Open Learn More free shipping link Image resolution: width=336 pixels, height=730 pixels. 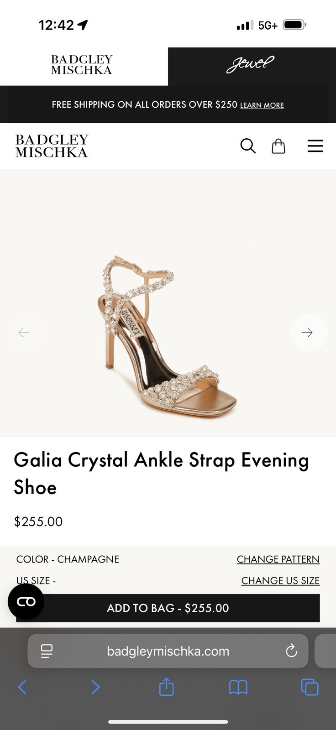(262, 105)
